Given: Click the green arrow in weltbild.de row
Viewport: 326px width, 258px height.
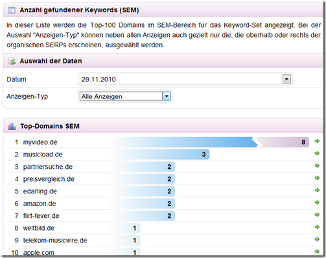Looking at the screenshot, I should (x=317, y=227).
